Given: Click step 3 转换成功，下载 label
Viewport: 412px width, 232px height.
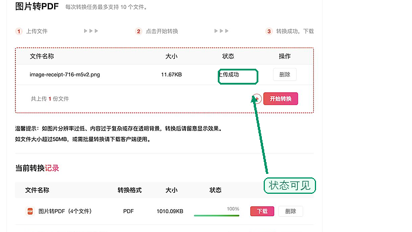Looking at the screenshot, I should [295, 31].
